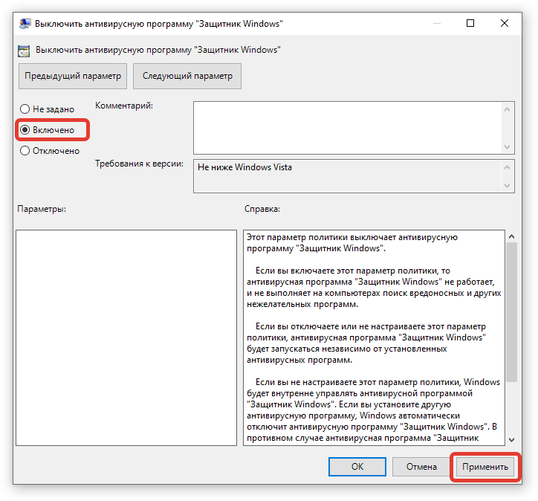538x501 pixels.
Task: Click inside the comment text field
Action: [347, 128]
